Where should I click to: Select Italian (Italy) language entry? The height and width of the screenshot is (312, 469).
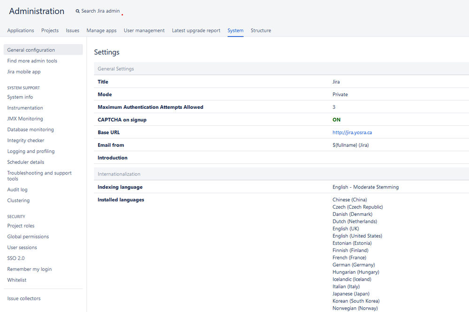[346, 287]
